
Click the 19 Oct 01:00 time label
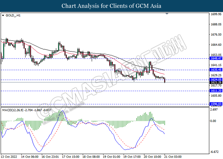pyautogui.click(x=111, y=157)
